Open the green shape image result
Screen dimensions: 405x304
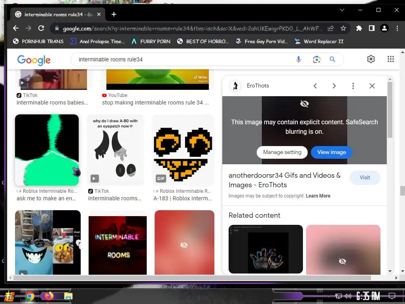coord(47,150)
